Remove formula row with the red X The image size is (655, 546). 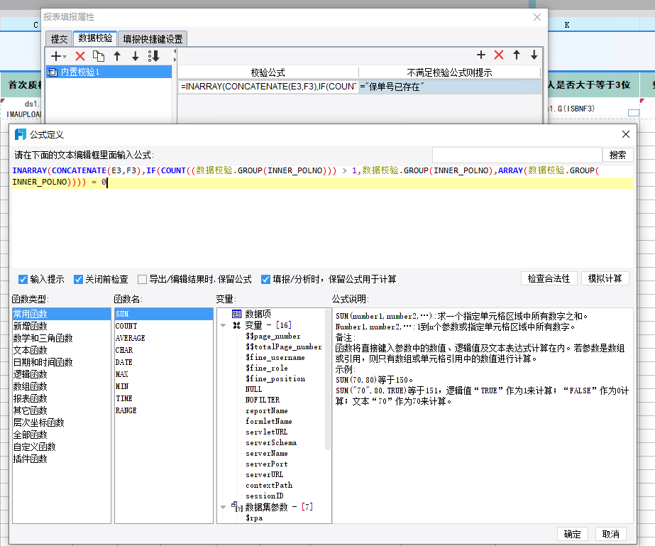[x=498, y=55]
